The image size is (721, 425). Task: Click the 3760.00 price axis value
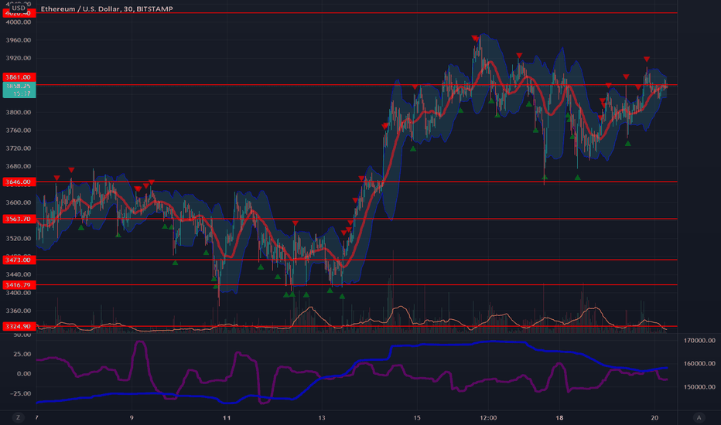tap(19, 130)
